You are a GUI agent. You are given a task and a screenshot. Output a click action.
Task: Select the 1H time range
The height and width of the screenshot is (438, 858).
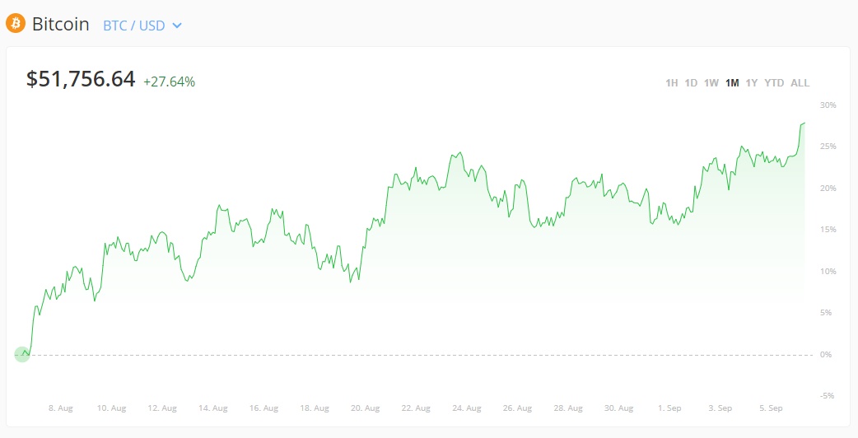click(671, 82)
